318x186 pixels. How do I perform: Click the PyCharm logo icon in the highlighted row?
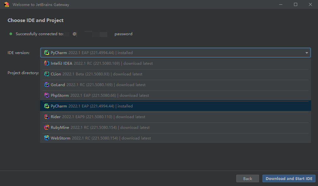point(47,106)
